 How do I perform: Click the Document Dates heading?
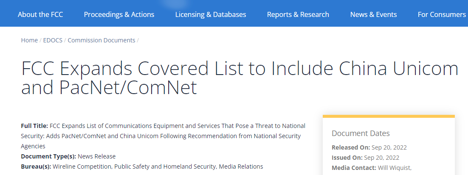click(x=361, y=133)
